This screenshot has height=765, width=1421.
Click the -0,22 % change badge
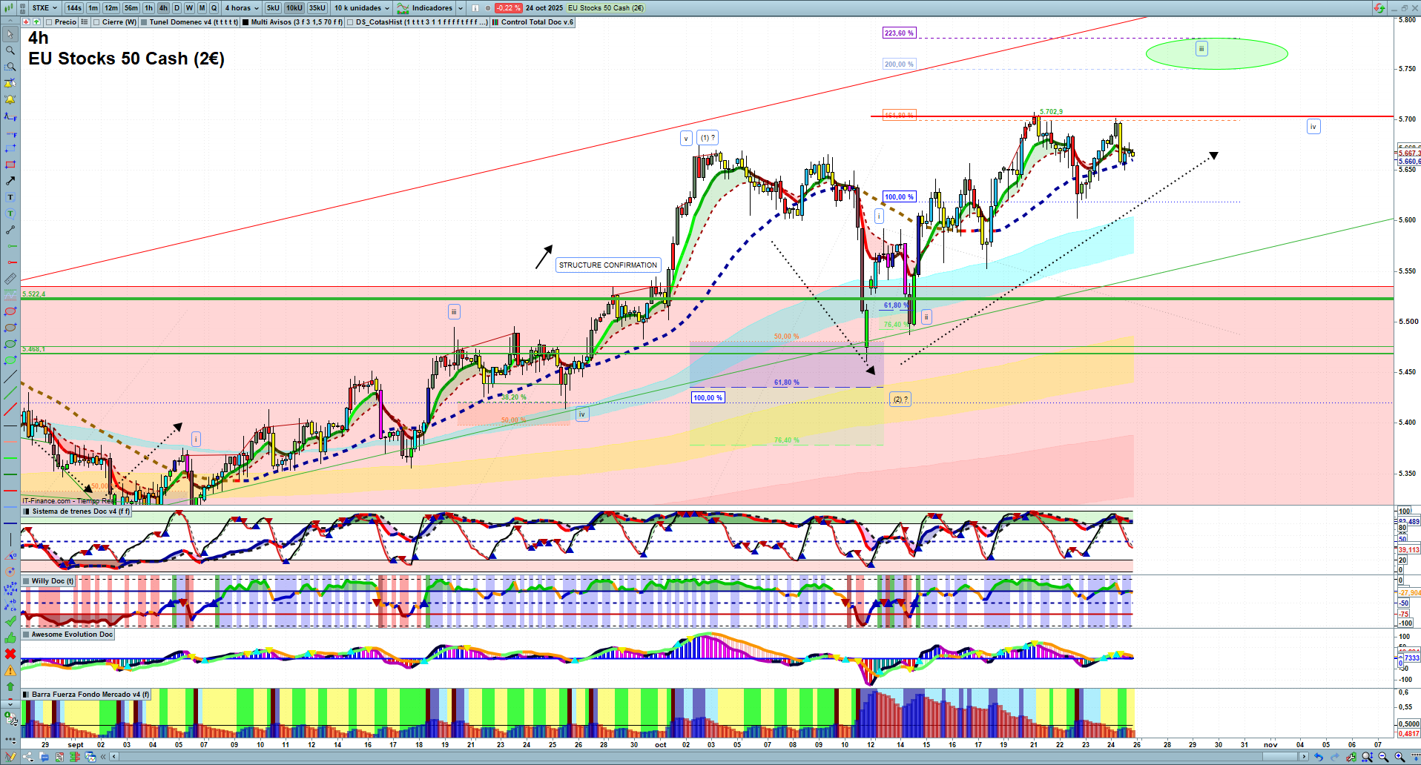coord(509,8)
